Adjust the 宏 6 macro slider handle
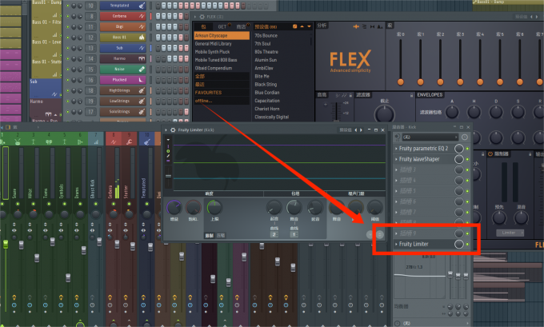Viewport: 544px width, 327px height. tap(520, 82)
